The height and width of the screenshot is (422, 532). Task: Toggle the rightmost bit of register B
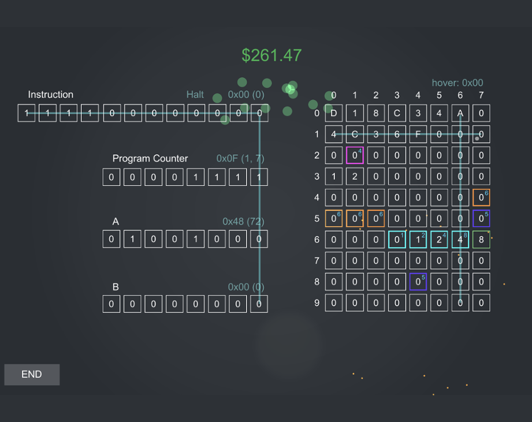pos(259,304)
